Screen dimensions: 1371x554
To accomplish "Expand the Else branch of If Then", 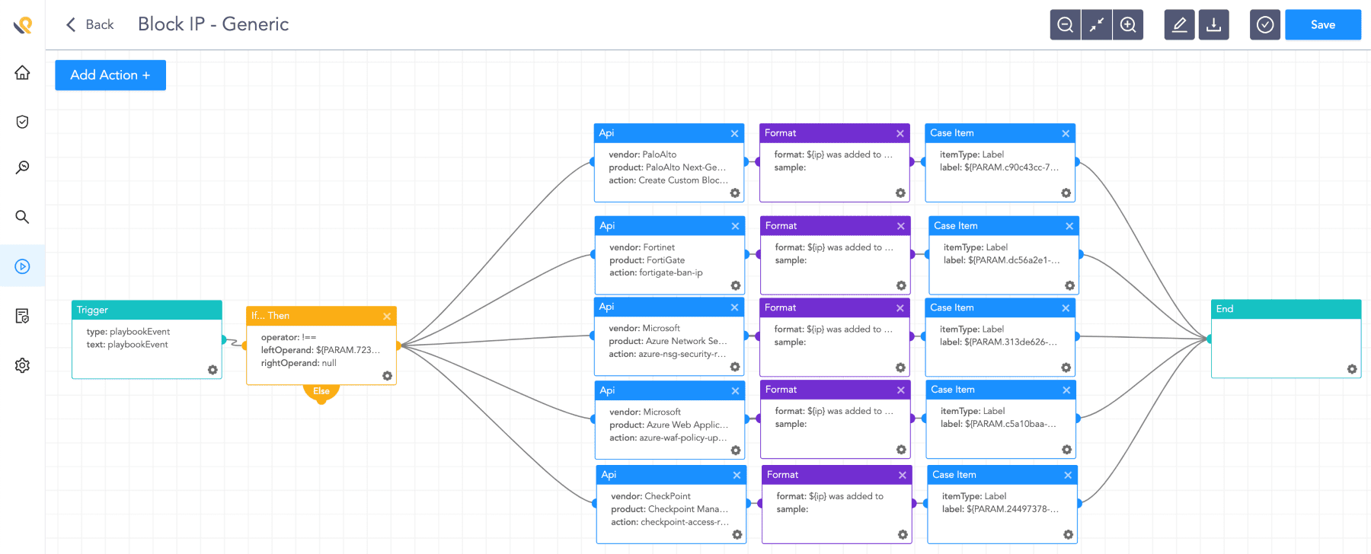I will coord(321,392).
